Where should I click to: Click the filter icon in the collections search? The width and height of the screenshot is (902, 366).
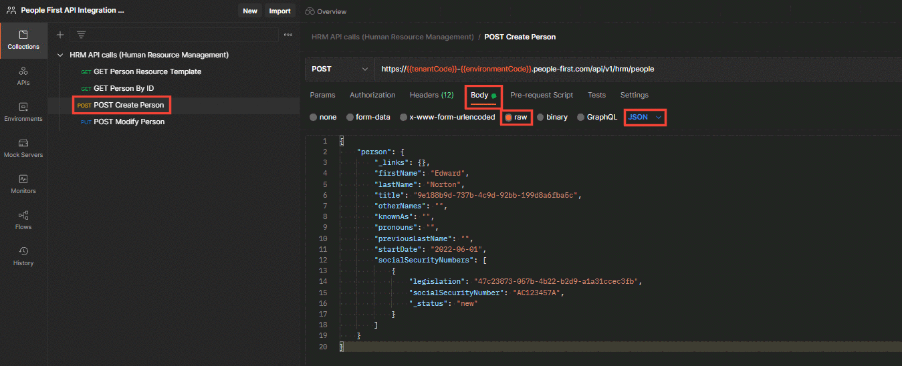coord(81,35)
